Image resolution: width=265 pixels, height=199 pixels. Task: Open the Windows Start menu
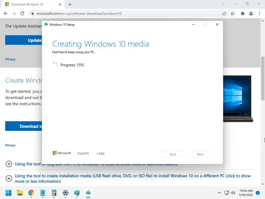tap(8, 193)
